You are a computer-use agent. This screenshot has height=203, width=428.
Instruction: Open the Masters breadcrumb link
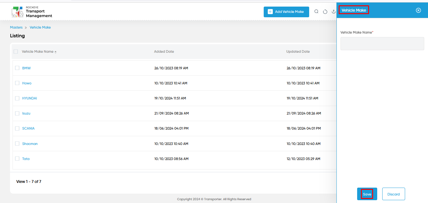click(x=16, y=27)
